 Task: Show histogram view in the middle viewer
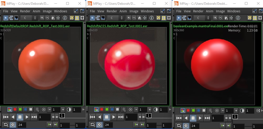click(x=103, y=18)
